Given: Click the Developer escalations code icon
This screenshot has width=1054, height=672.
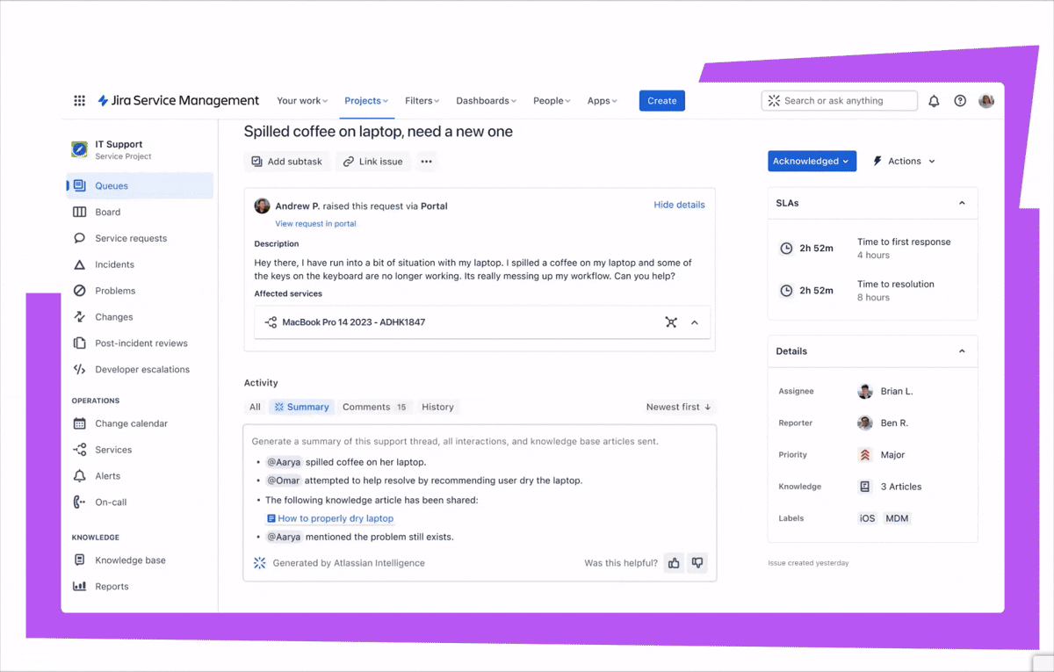Looking at the screenshot, I should 79,370.
